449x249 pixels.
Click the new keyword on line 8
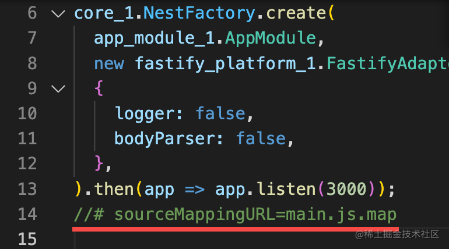point(109,63)
